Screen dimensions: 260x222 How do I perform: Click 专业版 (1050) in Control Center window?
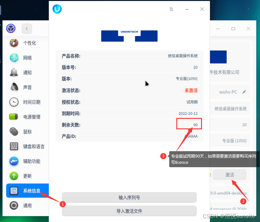pyautogui.click(x=234, y=141)
